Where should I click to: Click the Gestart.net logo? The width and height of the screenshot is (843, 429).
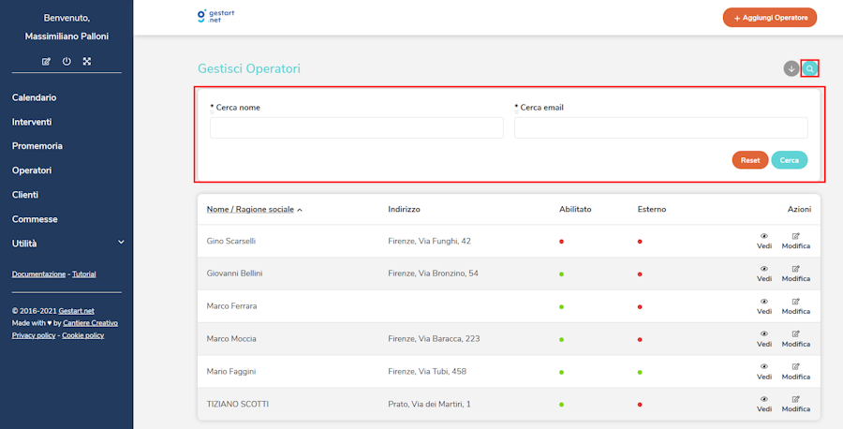tap(214, 17)
